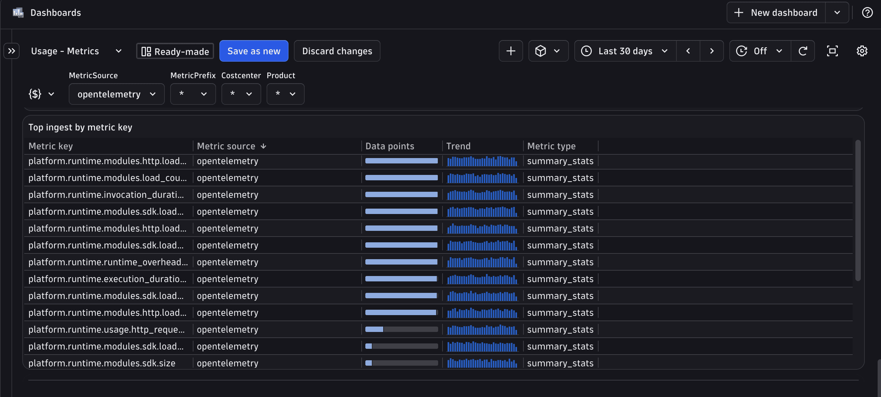The height and width of the screenshot is (397, 881).
Task: Enter fullscreen presentation mode
Action: [x=832, y=51]
